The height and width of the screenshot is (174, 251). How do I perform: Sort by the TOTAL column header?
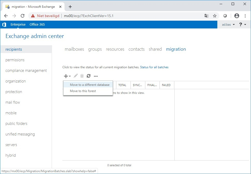pyautogui.click(x=123, y=85)
